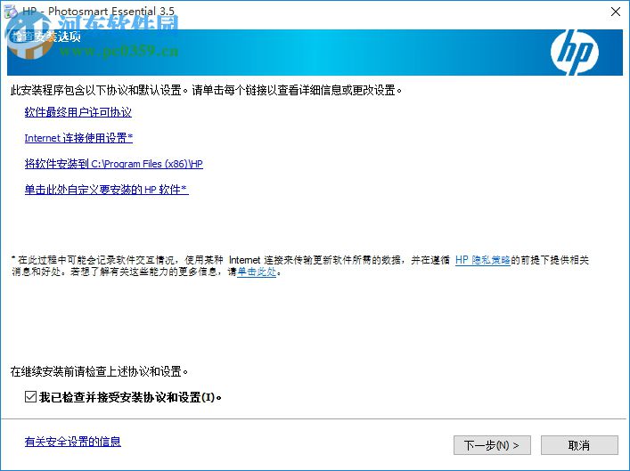Click the 单击此处 more information link
Screen dimensions: 630x471
257,272
